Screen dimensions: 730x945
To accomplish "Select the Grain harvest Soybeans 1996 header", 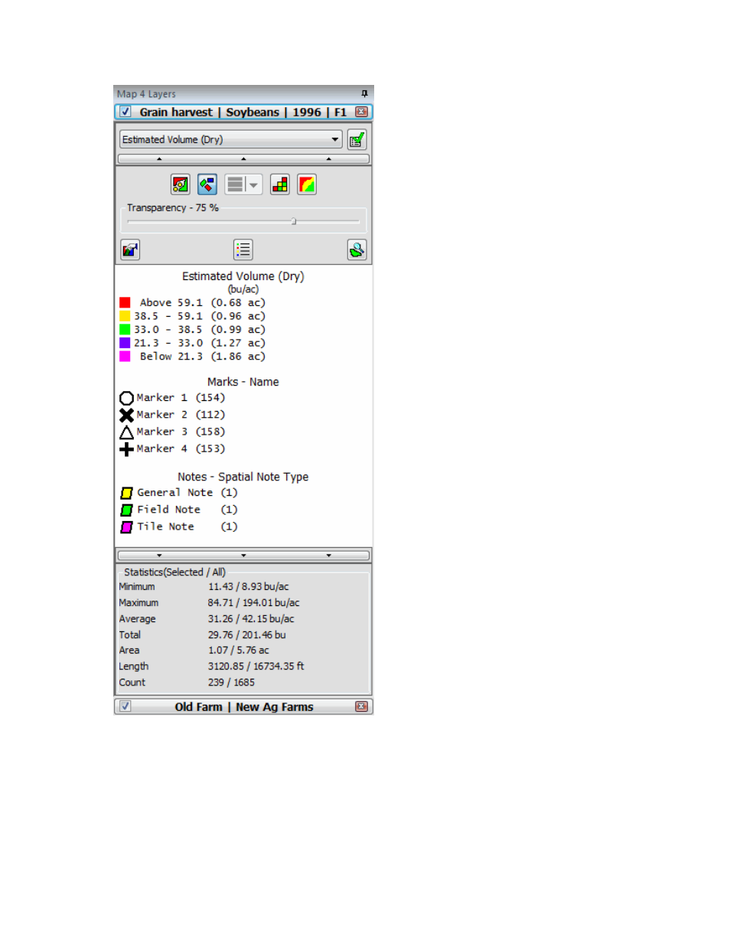I will tap(243, 112).
